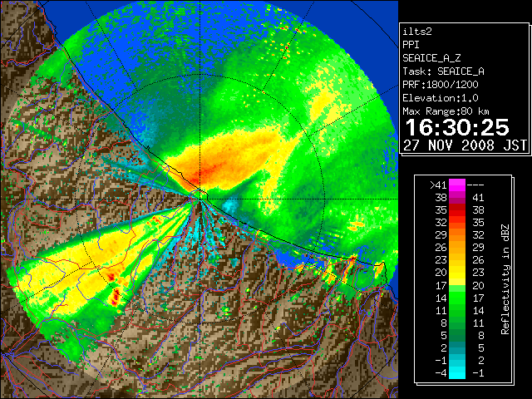This screenshot has width=532, height=399.
Task: Select the 'Task: SEAICE_A' line
Action: coord(443,71)
